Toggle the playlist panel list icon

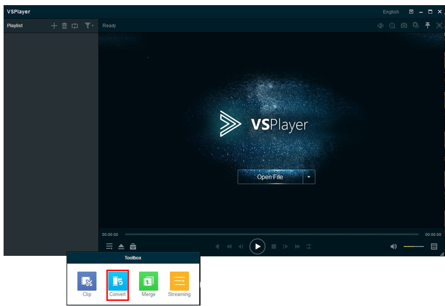coord(109,247)
